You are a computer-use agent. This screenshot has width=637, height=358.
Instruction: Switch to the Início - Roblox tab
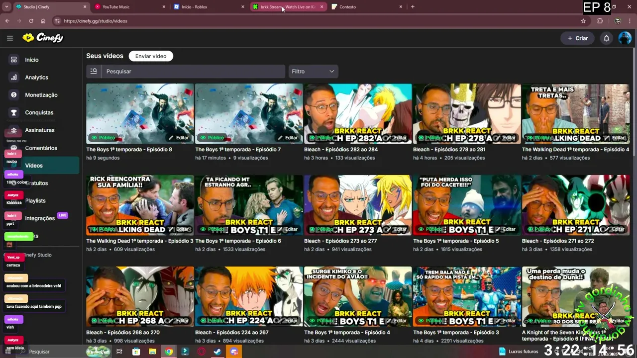click(208, 7)
